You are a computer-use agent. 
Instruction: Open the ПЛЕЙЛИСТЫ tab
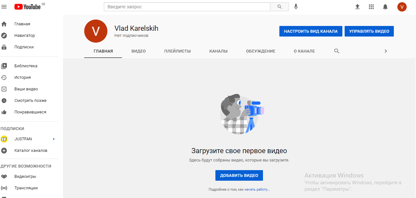coord(177,51)
